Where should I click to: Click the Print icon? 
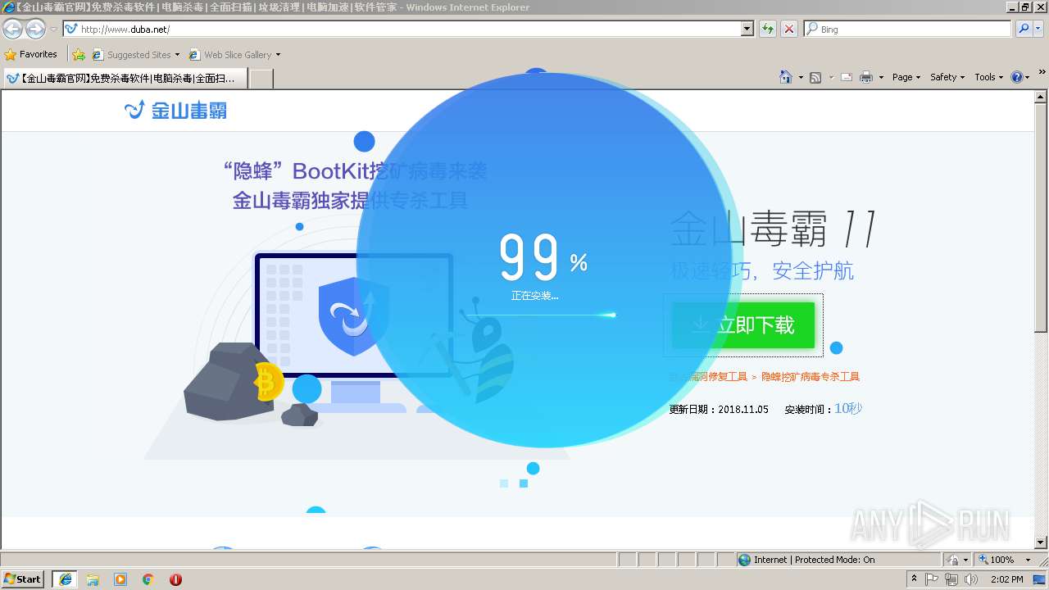pos(866,77)
